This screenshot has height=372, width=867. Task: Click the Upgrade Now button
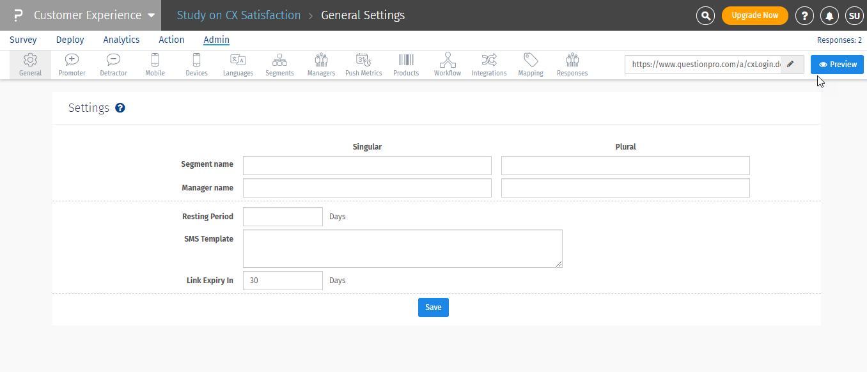pos(754,15)
